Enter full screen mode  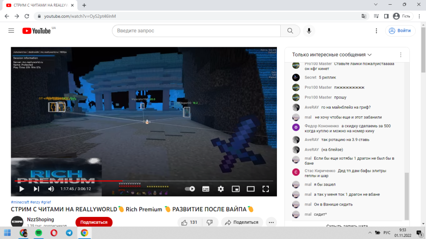click(265, 189)
